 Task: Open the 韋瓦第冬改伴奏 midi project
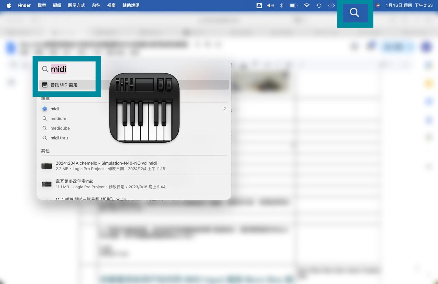click(75, 184)
